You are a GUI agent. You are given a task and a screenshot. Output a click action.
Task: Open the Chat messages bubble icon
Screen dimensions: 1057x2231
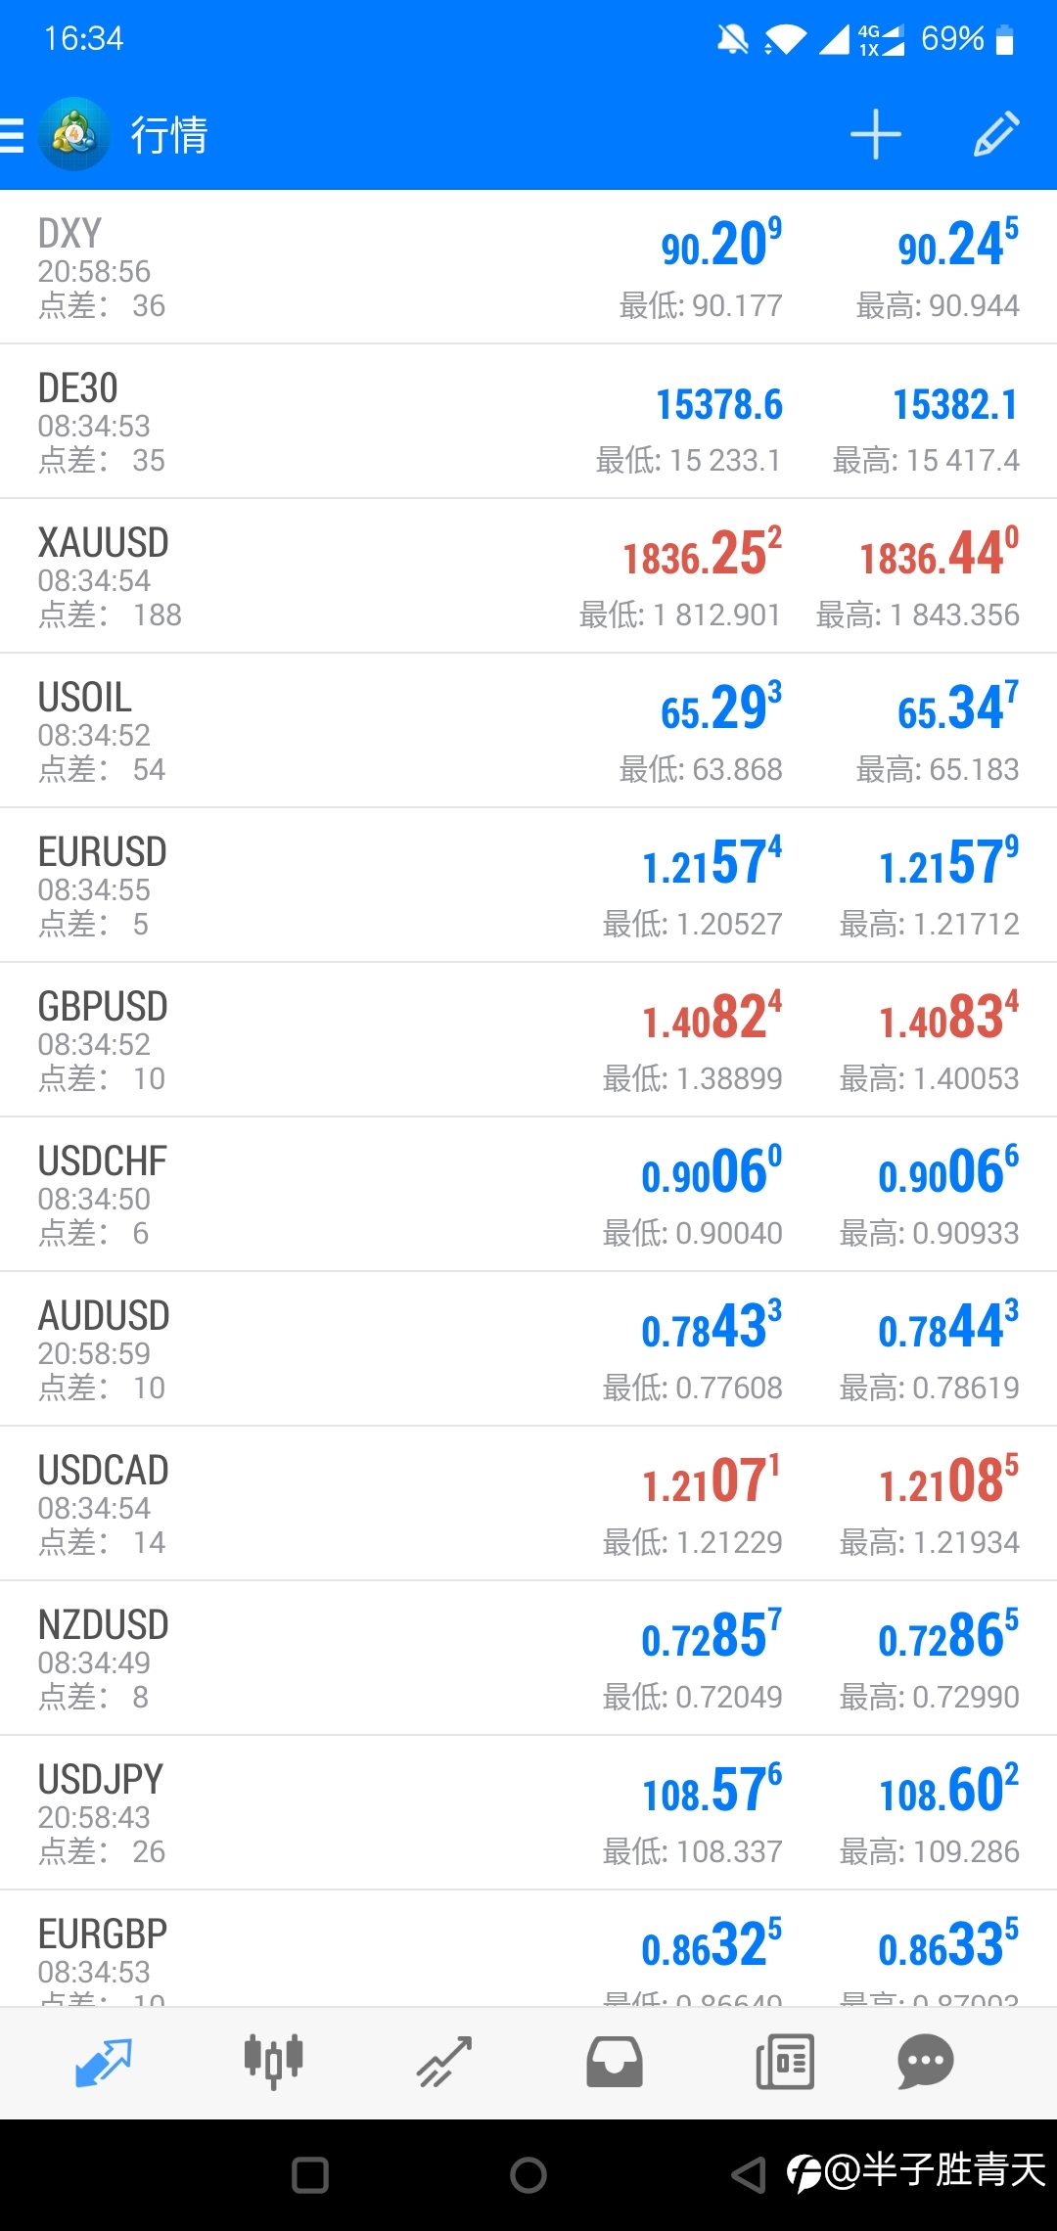[925, 2062]
